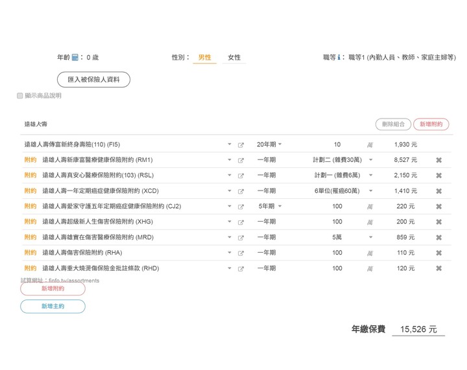The image size is (467, 370).
Task: Click 刪除組合 button
Action: [393, 124]
